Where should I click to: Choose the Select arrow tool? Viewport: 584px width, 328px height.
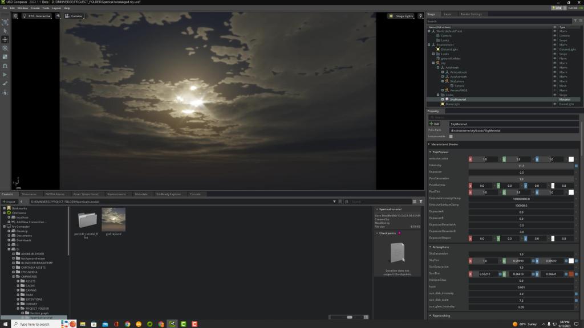point(5,30)
